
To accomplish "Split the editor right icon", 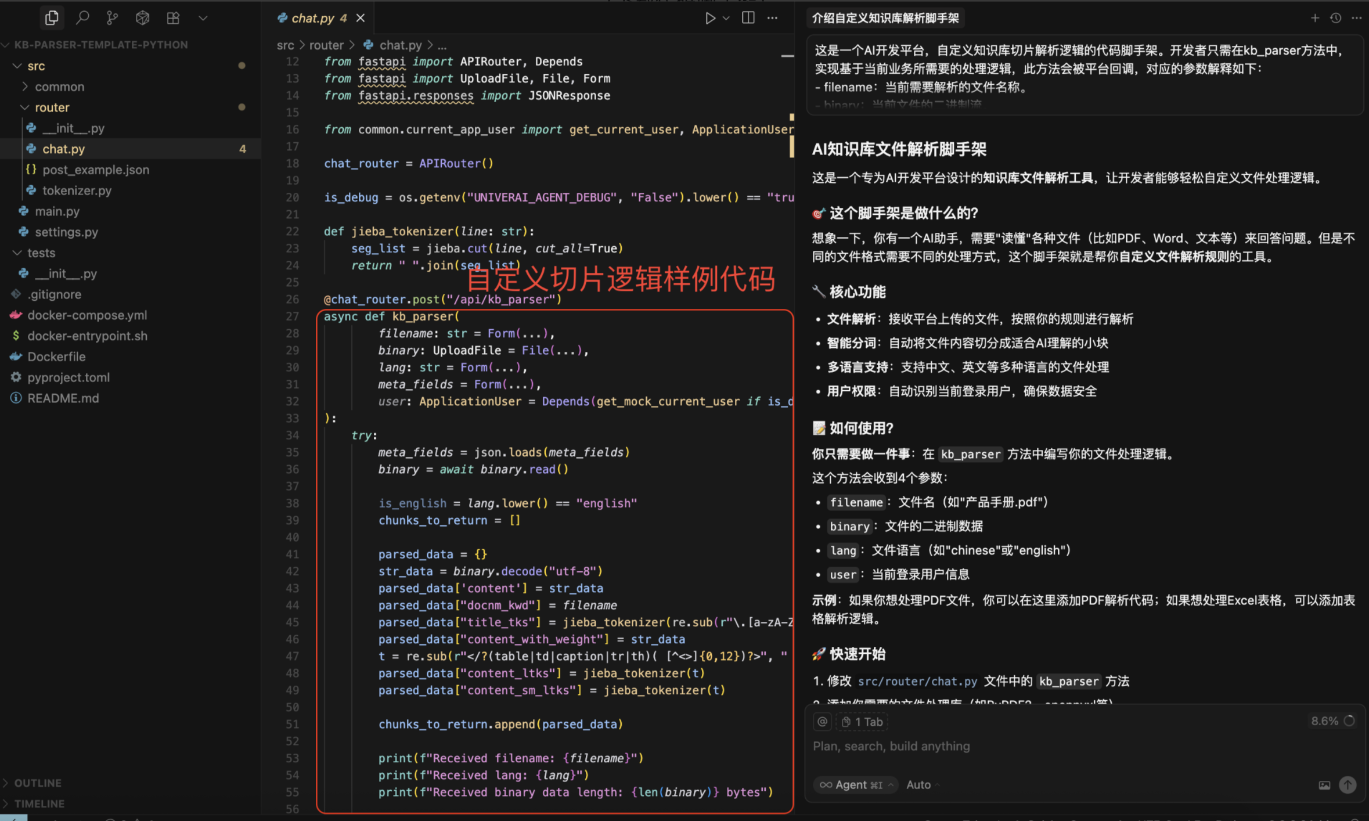I will click(748, 17).
